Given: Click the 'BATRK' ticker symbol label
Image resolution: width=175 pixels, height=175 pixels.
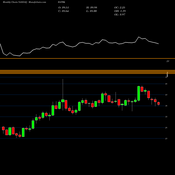Looking at the screenshot, I should (x=62, y=2).
